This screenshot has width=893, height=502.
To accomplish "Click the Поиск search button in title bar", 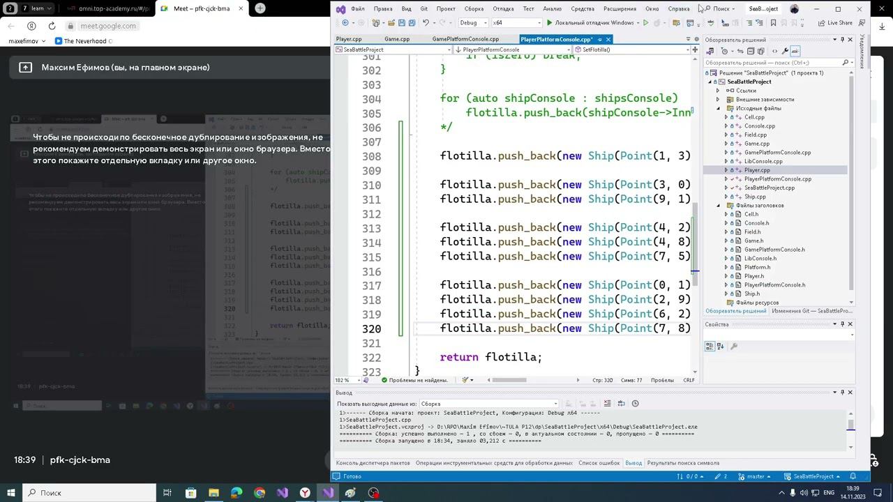I will (x=721, y=9).
